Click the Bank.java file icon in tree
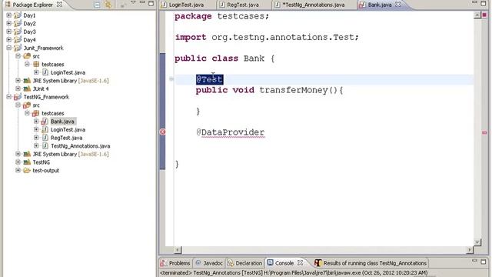The height and width of the screenshot is (277, 492). (45, 122)
